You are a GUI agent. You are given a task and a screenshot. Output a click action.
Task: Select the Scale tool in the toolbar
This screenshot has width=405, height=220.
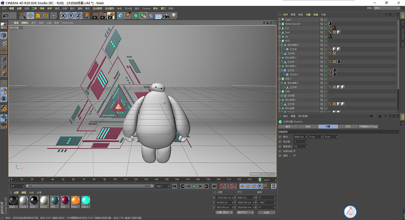pos(38,16)
